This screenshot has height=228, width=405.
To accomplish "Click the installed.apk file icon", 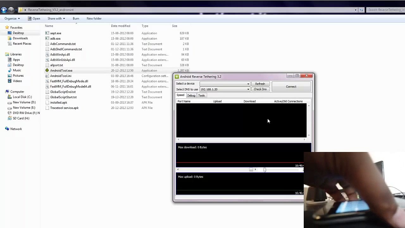I will tap(47, 102).
